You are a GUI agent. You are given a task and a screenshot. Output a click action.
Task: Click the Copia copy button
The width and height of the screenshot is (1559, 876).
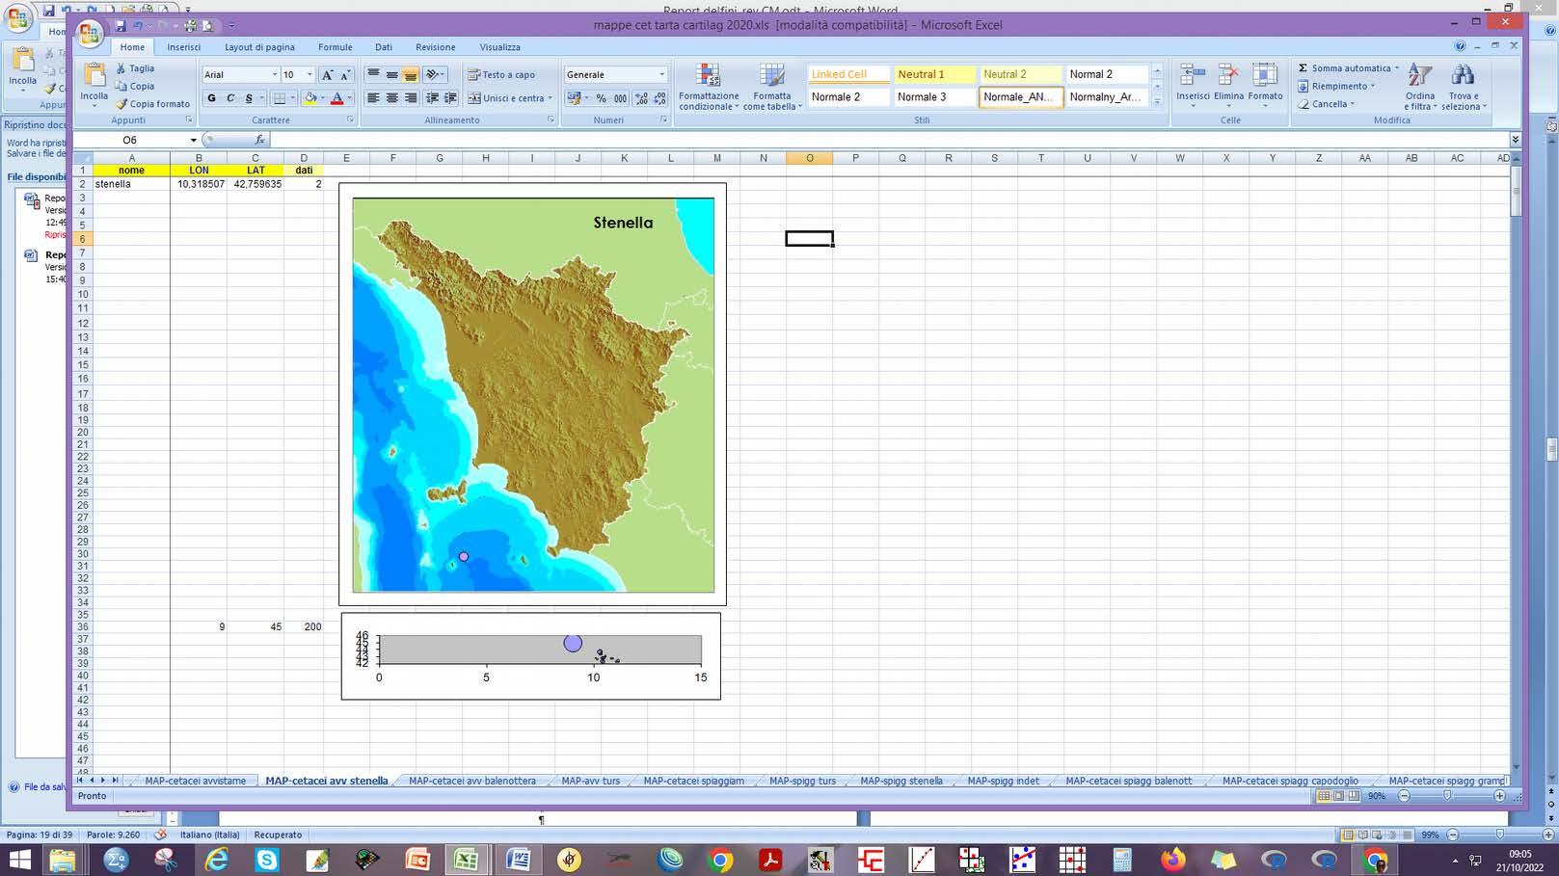[134, 87]
